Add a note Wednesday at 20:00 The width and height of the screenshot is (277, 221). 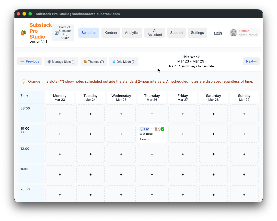pyautogui.click(x=121, y=194)
